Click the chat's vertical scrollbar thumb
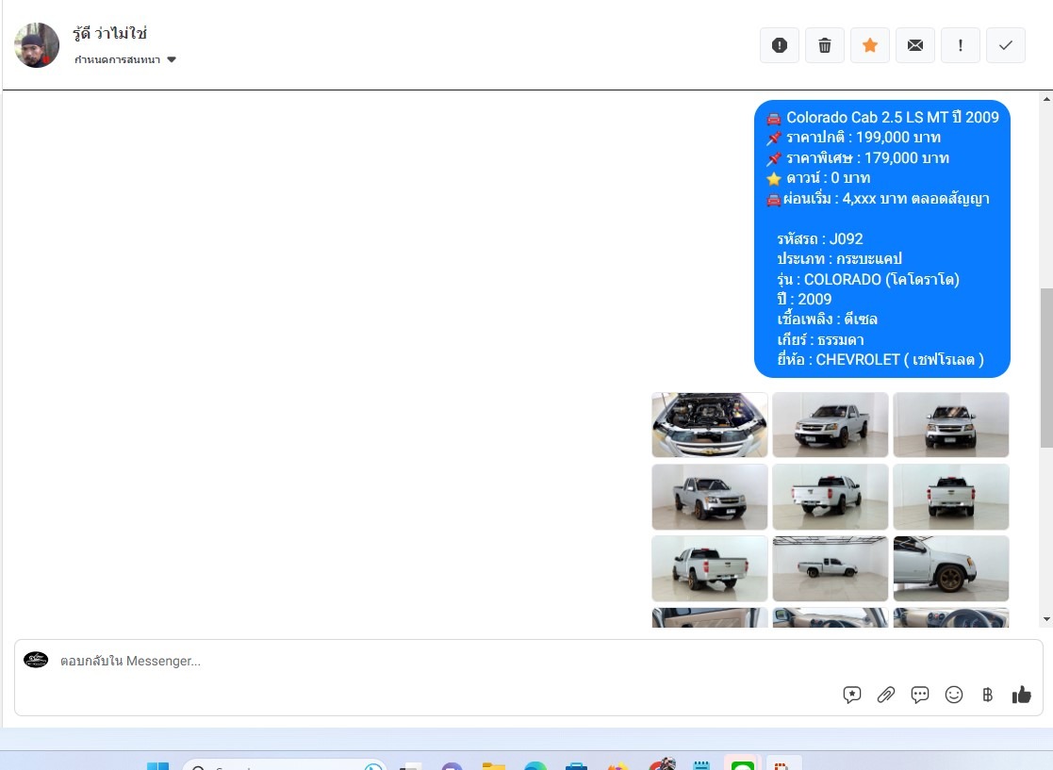Viewport: 1053px width, 770px height. pyautogui.click(x=1045, y=368)
